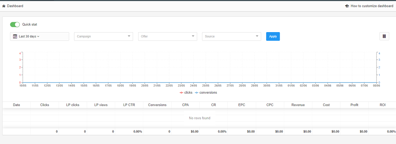
Task: Open the Last 30 days date range
Action: (x=40, y=36)
